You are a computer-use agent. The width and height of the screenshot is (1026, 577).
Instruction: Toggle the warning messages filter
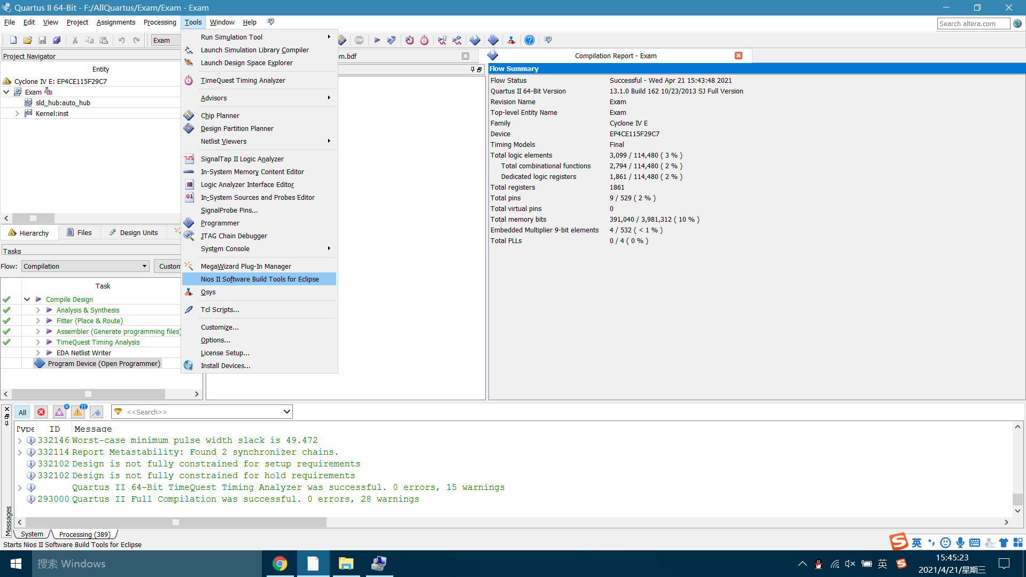pyautogui.click(x=78, y=412)
